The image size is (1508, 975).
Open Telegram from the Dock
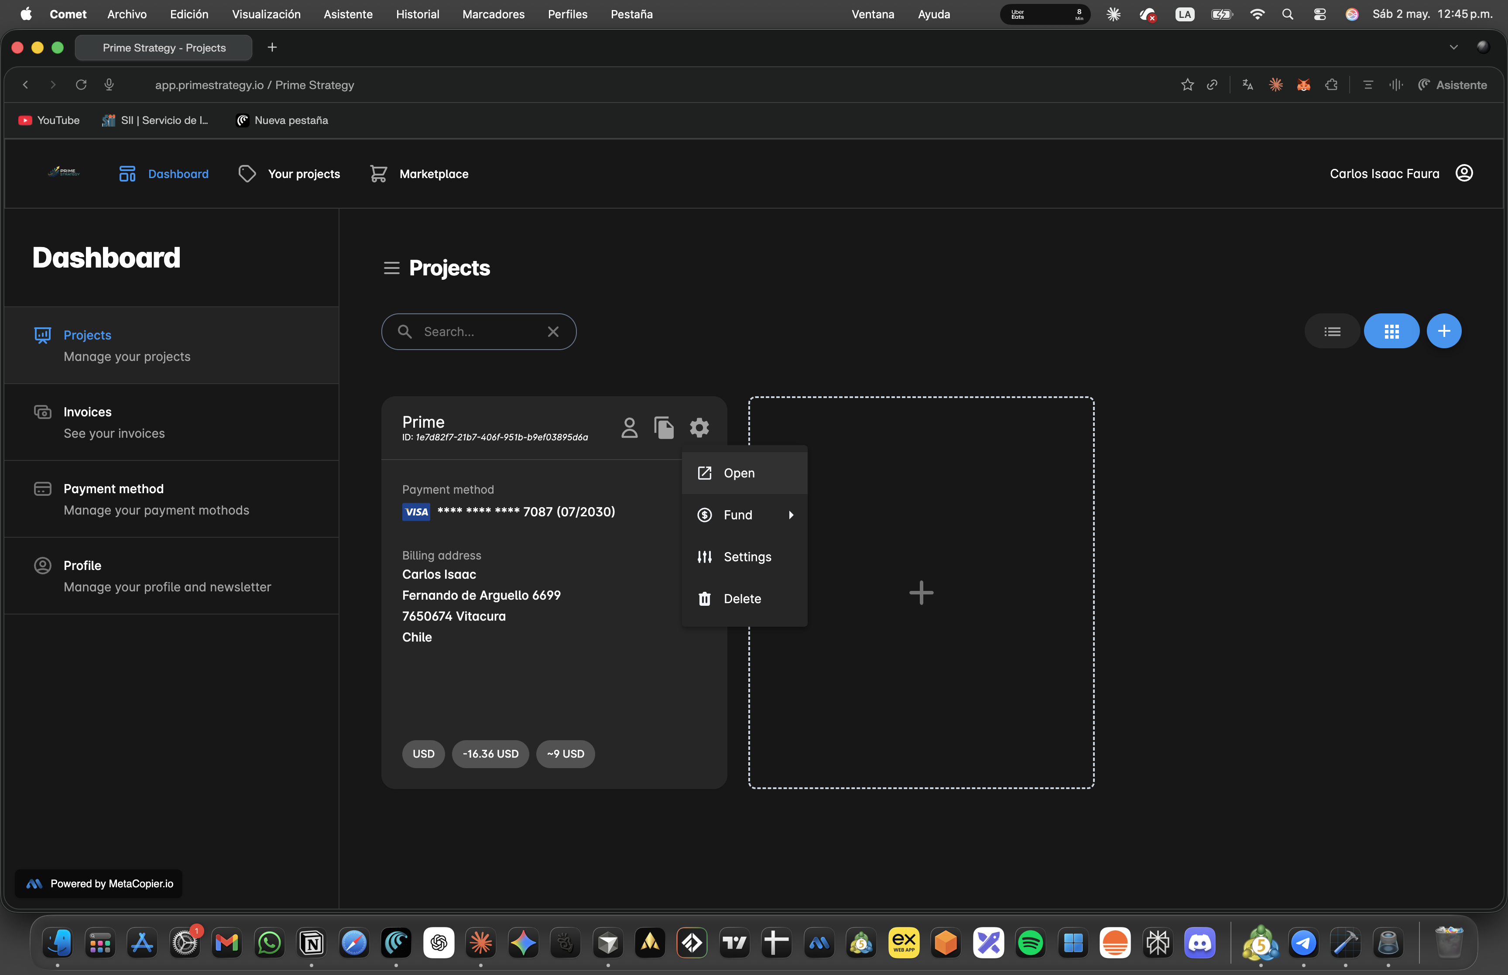coord(1303,943)
